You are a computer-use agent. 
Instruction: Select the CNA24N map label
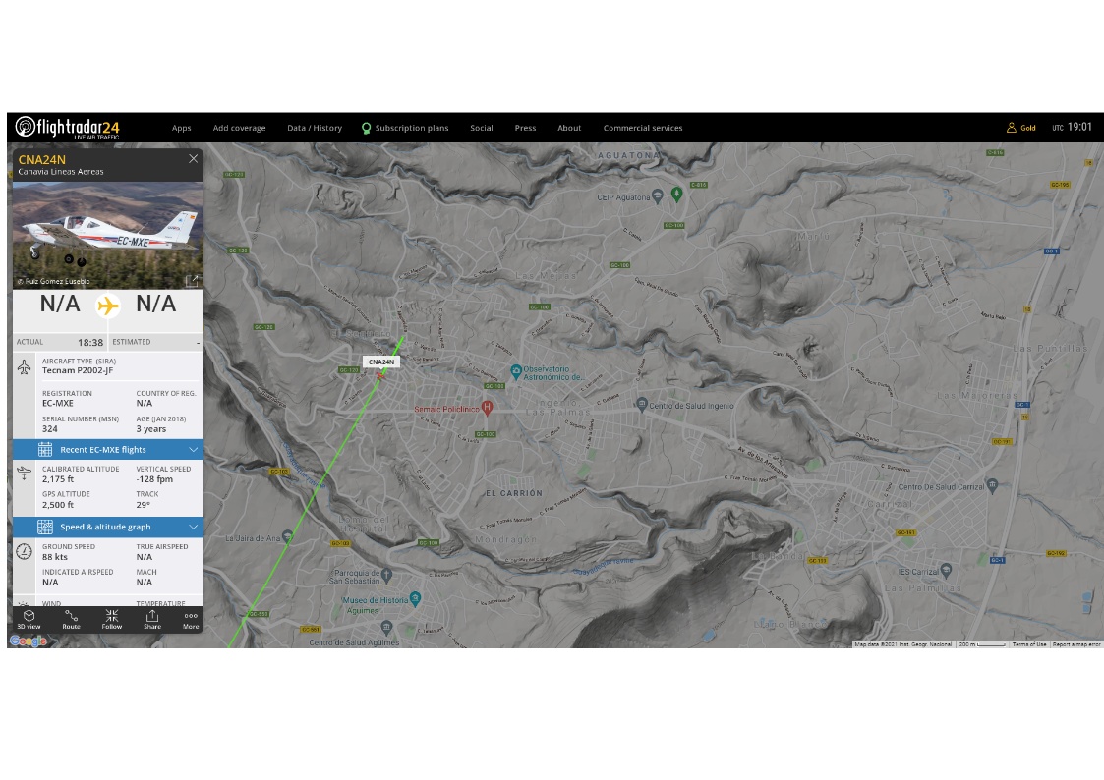[x=381, y=362]
